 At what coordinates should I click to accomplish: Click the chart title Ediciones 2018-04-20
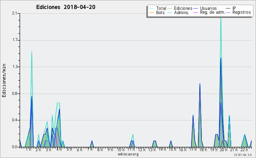(x=66, y=7)
